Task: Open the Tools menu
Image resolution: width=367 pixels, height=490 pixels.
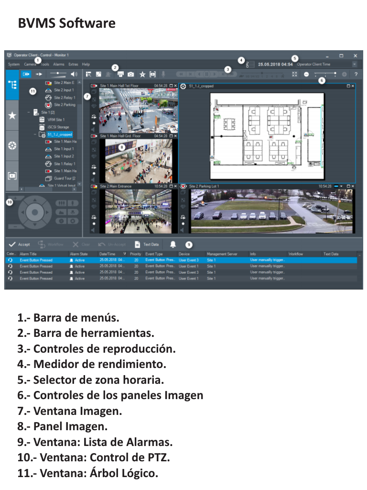Action: (x=44, y=64)
